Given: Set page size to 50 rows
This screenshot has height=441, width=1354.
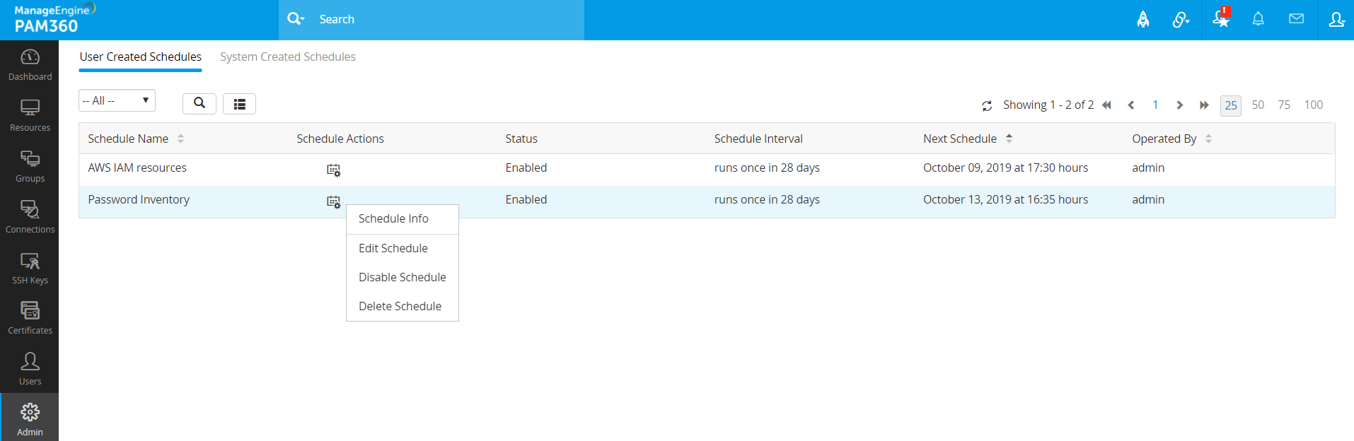Looking at the screenshot, I should 1258,105.
